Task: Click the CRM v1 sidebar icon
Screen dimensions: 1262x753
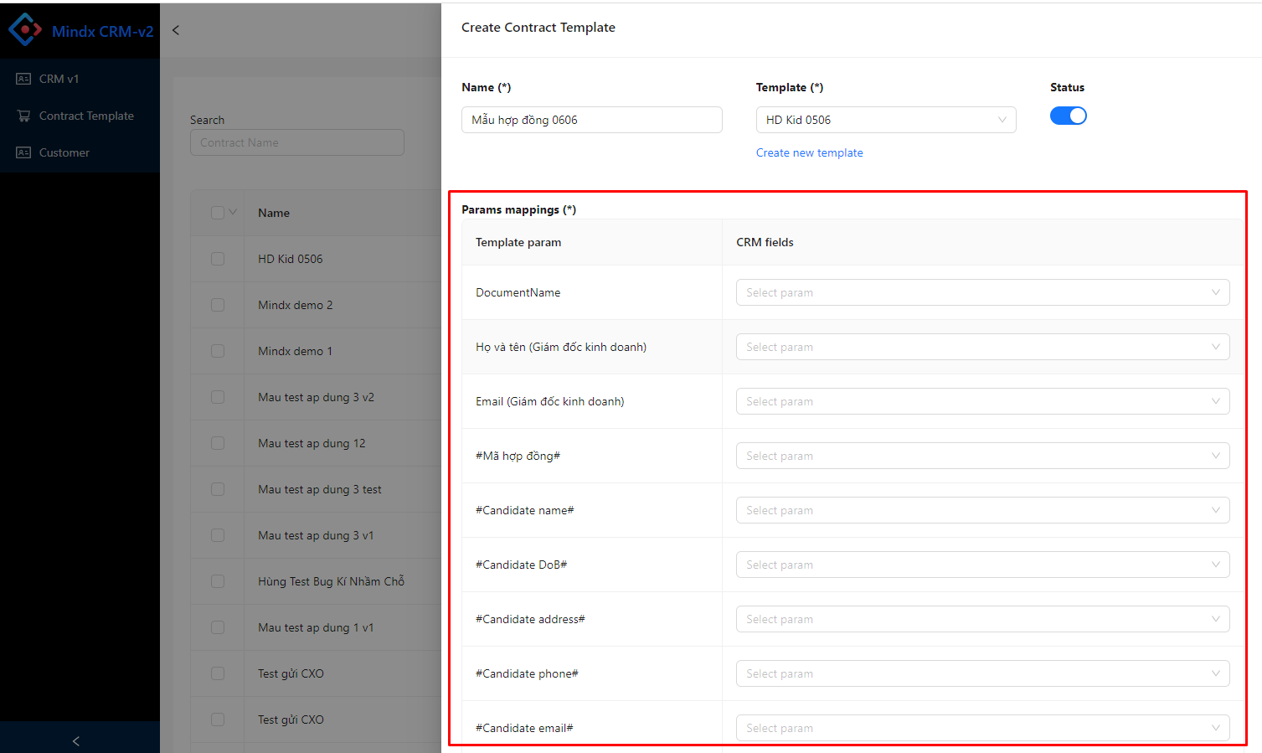Action: (x=23, y=79)
